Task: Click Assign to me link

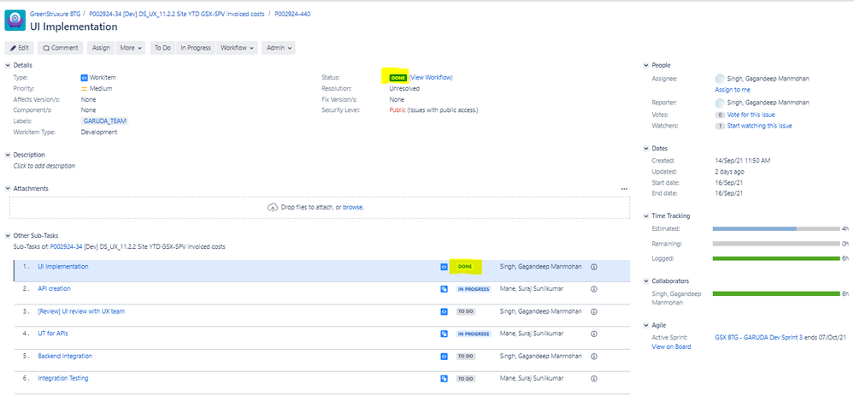Action: [733, 89]
